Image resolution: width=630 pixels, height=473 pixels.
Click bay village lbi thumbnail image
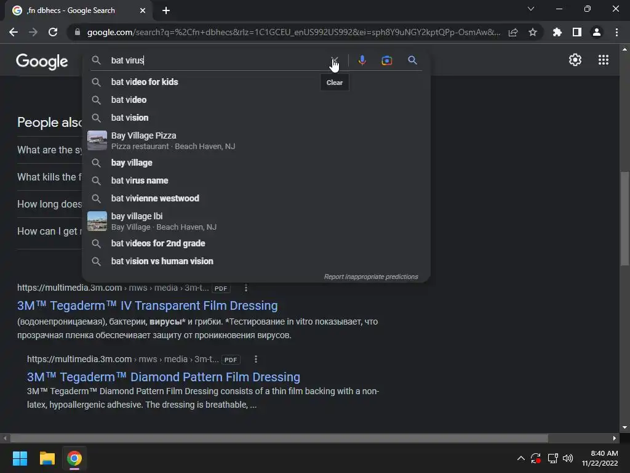[97, 221]
